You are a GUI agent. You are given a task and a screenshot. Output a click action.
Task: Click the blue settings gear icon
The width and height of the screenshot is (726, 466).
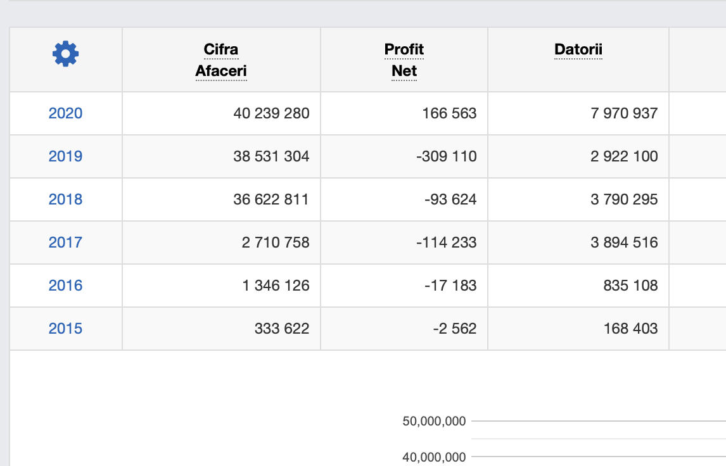tap(65, 54)
